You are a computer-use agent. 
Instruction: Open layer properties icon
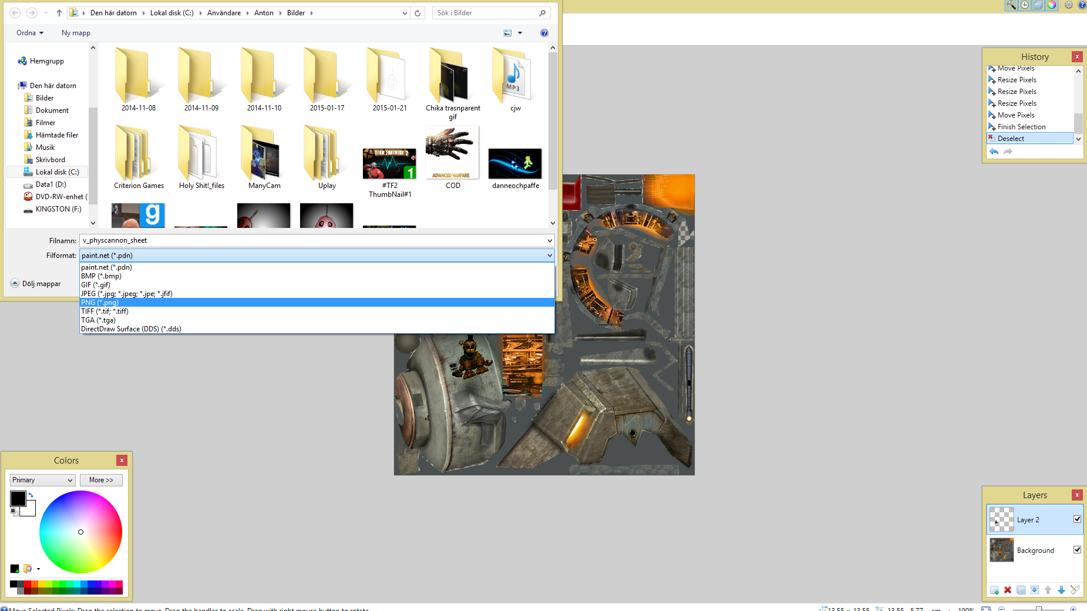tap(1075, 590)
